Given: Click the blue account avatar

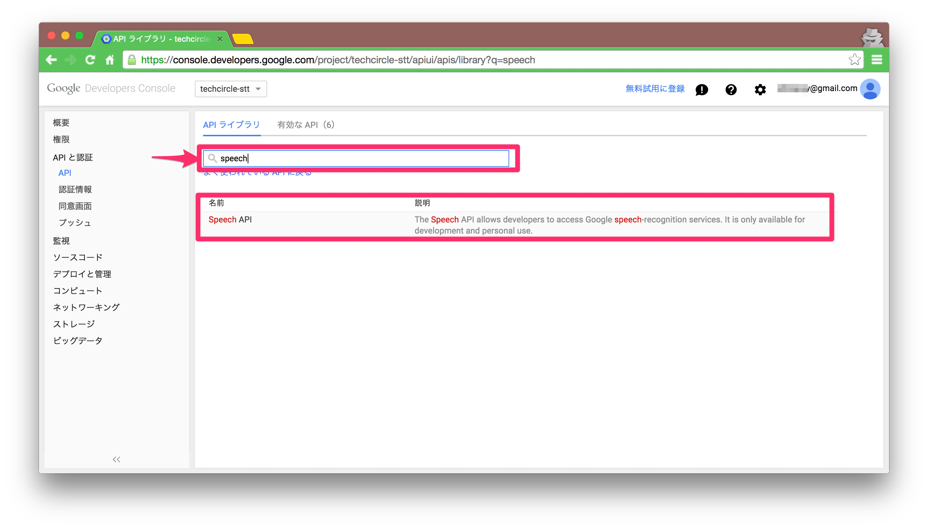Looking at the screenshot, I should click(x=870, y=89).
